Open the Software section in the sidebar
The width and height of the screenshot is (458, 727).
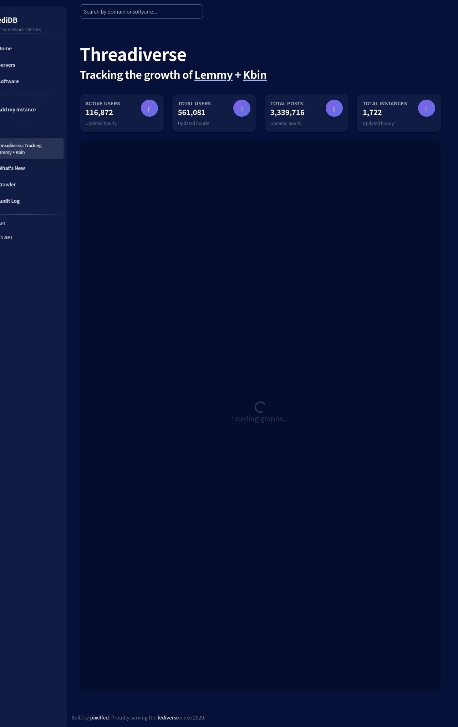[9, 81]
